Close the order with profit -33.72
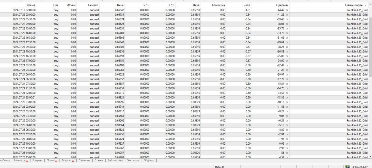Image resolution: width=372 pixels, height=168 pixels. pyautogui.click(x=287, y=33)
